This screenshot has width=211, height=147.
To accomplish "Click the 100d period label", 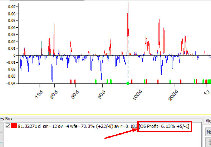I will coord(137,95).
